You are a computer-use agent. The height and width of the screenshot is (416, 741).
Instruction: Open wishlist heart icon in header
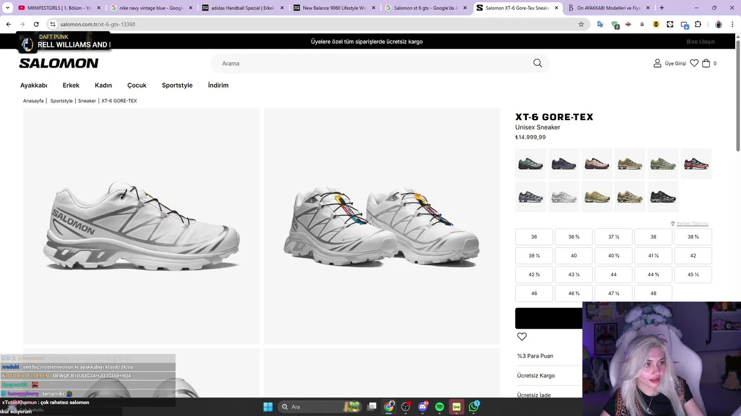(694, 63)
